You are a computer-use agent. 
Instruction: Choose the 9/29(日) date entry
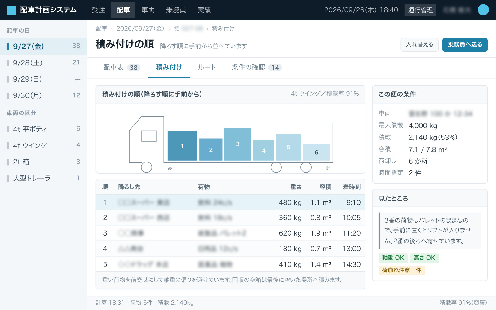click(x=43, y=79)
